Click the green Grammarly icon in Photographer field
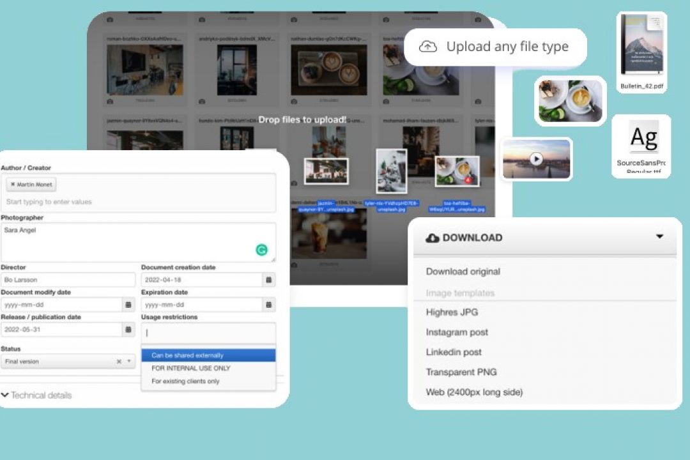Screen dimensions: 690x460 [261, 250]
